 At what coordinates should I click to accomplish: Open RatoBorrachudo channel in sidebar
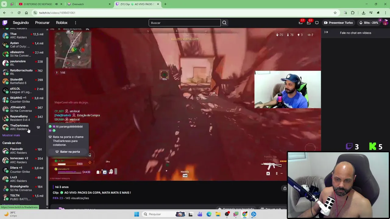(23, 72)
